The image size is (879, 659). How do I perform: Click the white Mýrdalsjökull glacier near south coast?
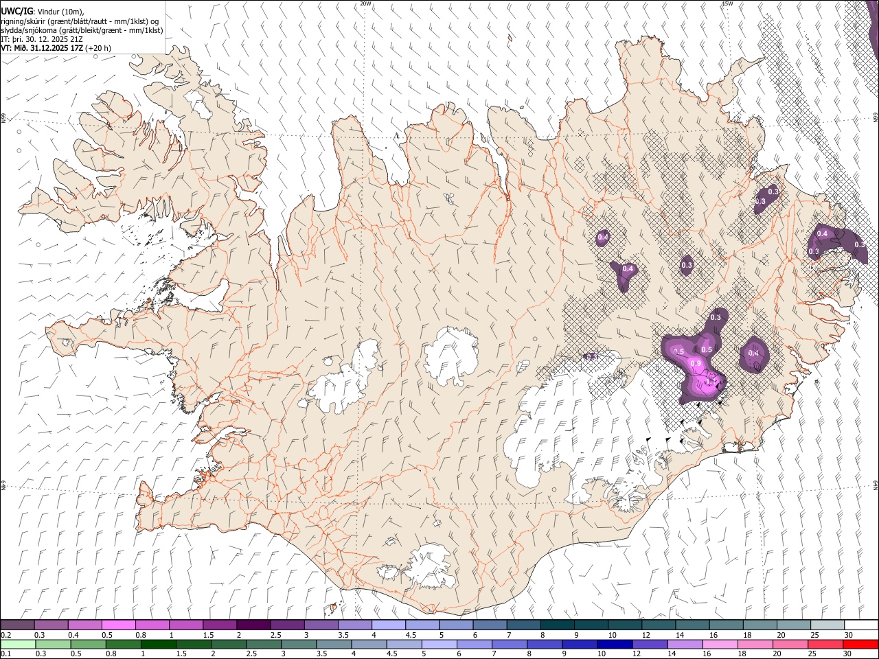coord(429,564)
